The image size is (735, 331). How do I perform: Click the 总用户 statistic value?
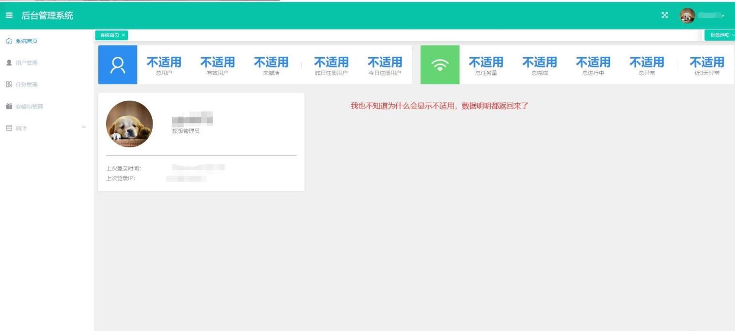coord(164,63)
